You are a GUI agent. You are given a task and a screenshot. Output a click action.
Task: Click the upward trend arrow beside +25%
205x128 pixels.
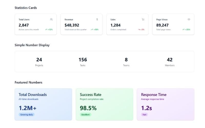(x=183, y=30)
